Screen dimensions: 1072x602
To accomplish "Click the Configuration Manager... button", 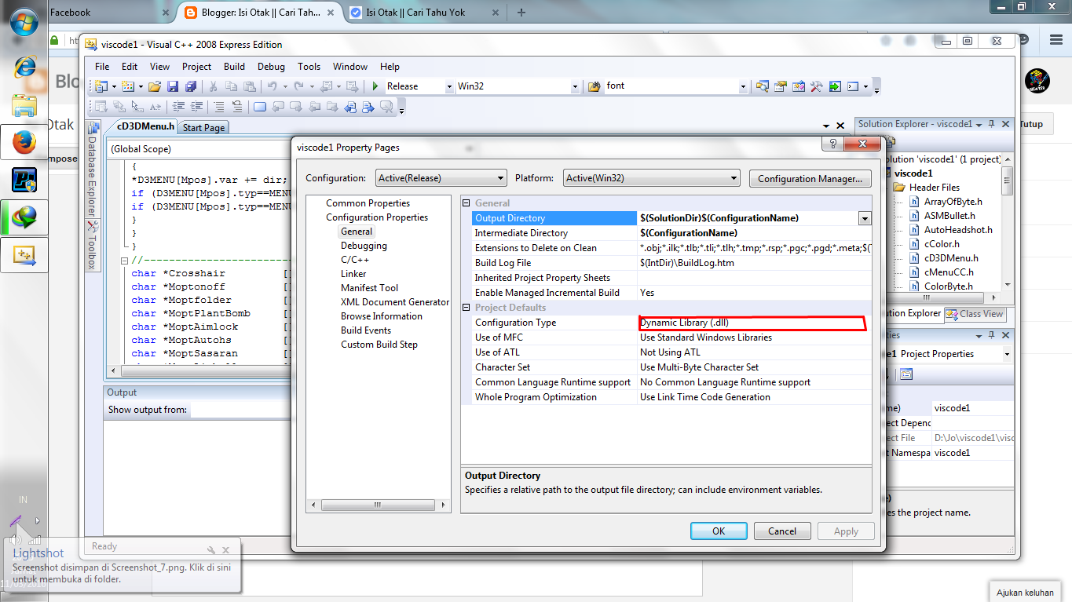I will [810, 179].
